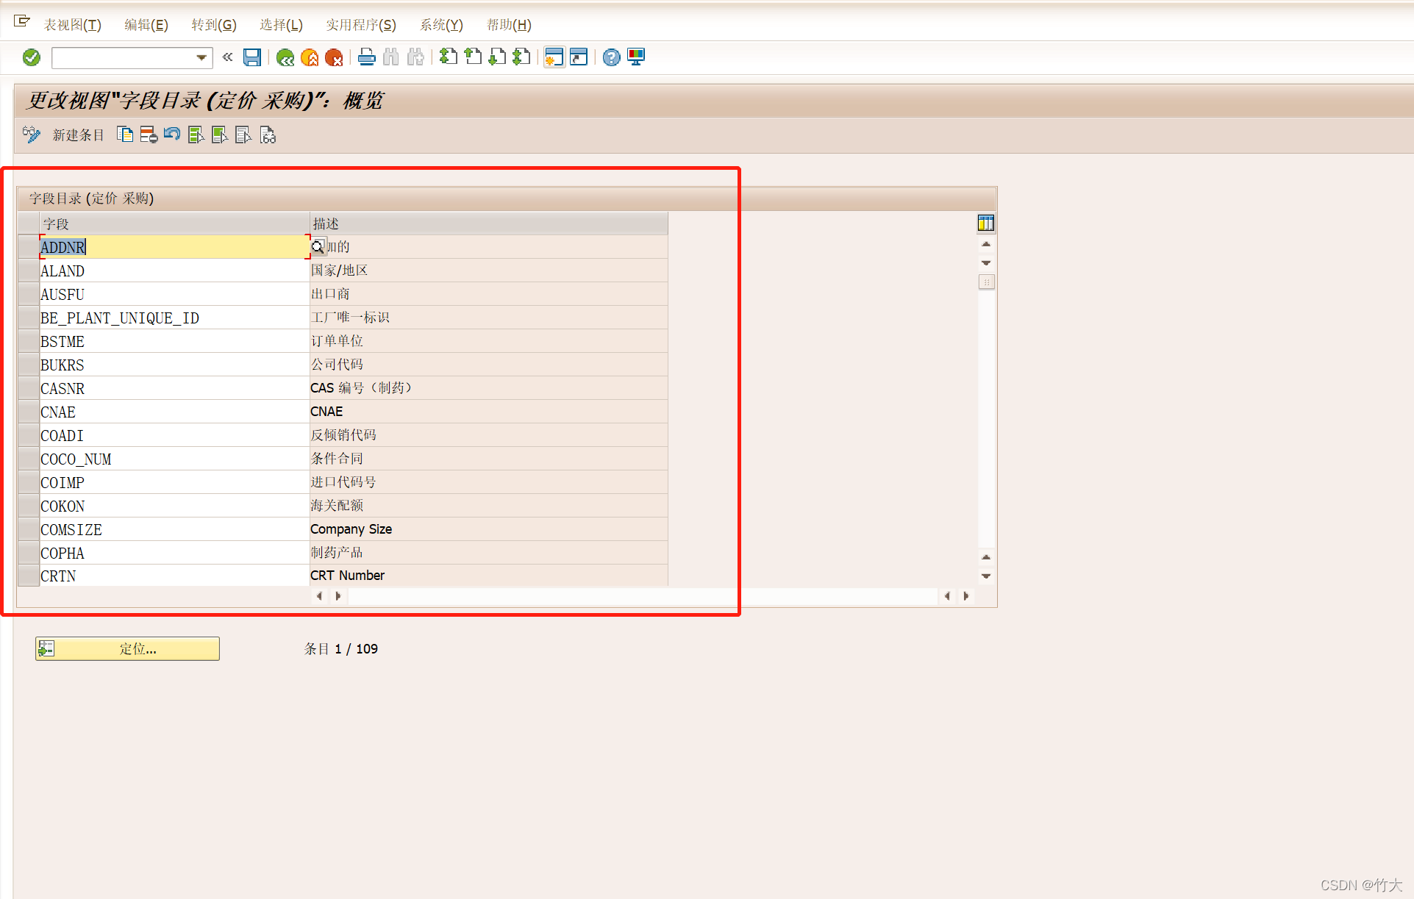Select the row selector for BUKRS
The image size is (1414, 899).
point(29,365)
